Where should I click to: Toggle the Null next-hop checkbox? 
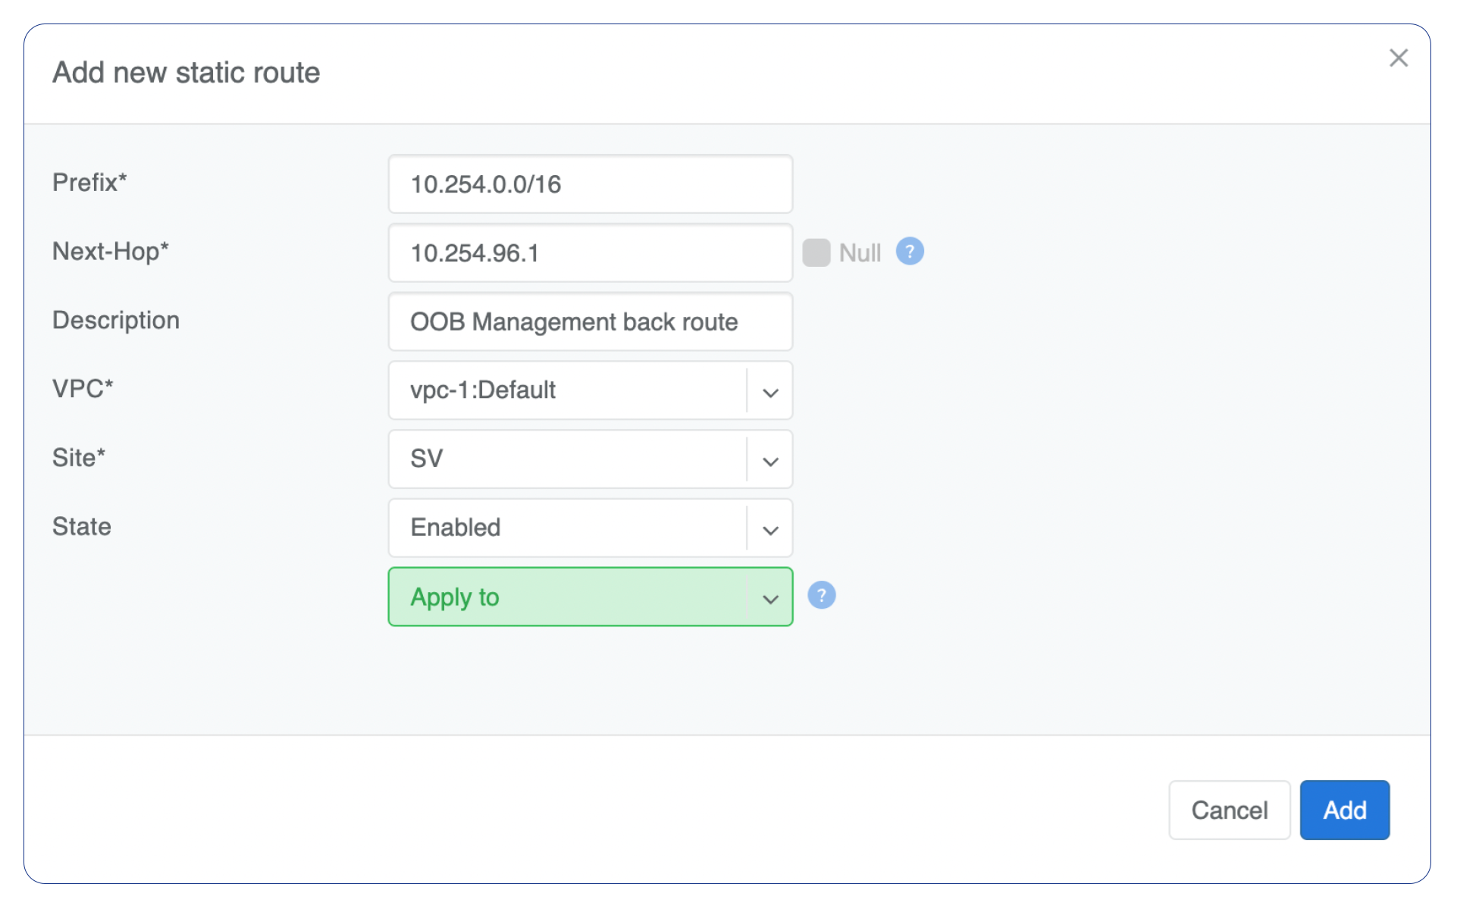click(816, 252)
